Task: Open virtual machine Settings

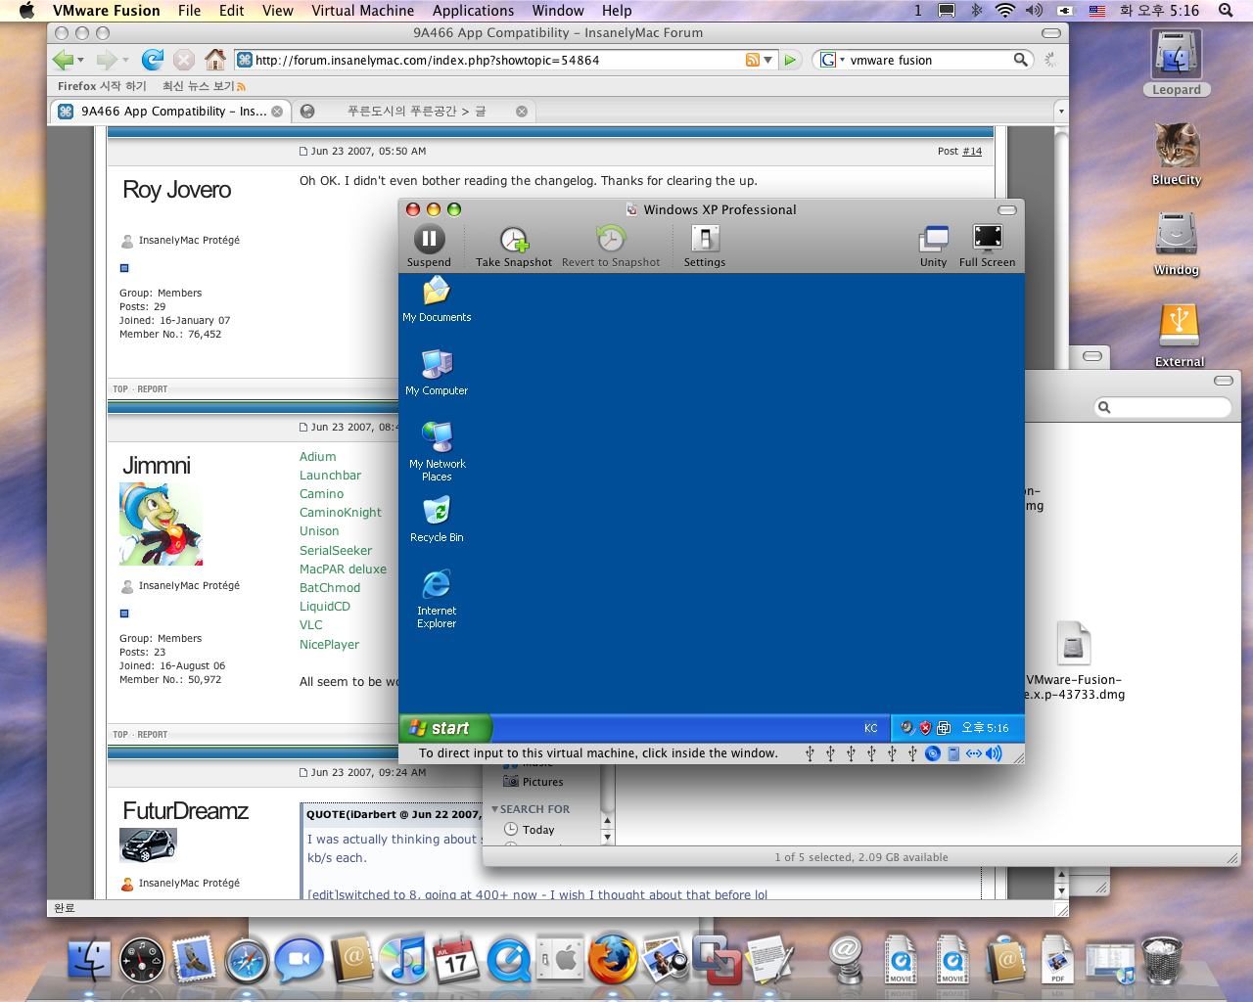Action: (705, 246)
